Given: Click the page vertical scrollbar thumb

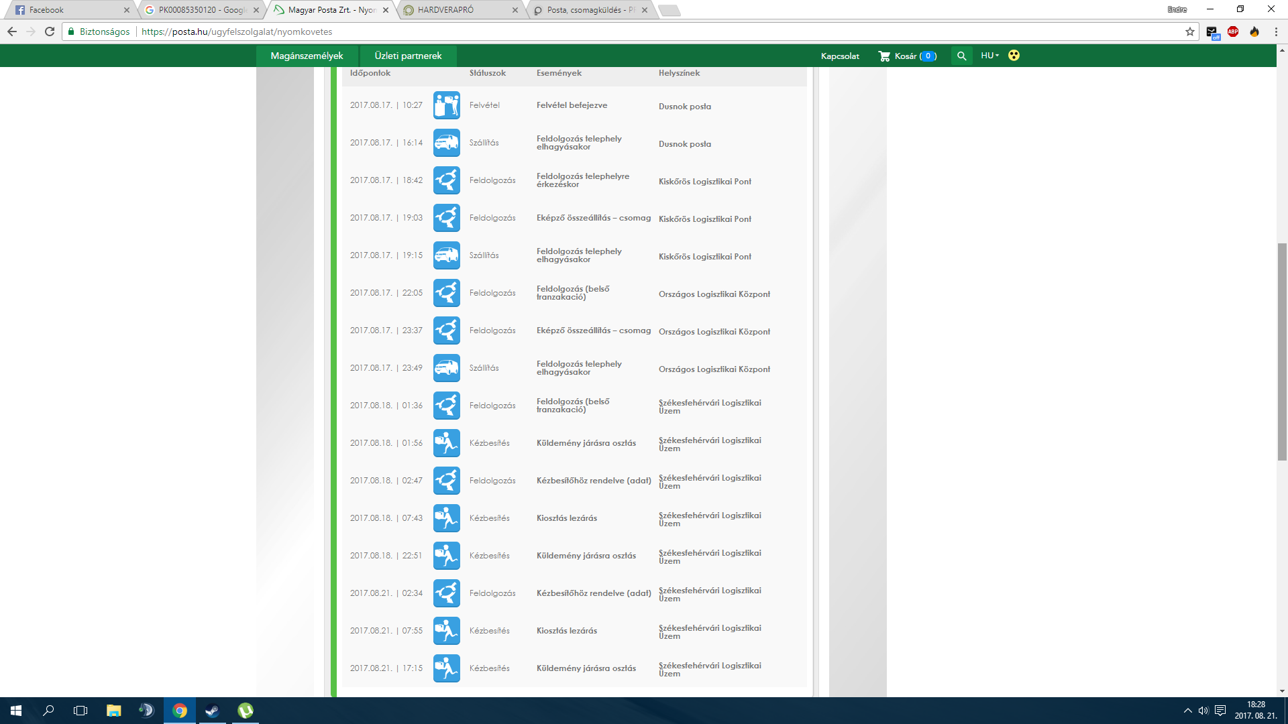Looking at the screenshot, I should [x=1282, y=351].
